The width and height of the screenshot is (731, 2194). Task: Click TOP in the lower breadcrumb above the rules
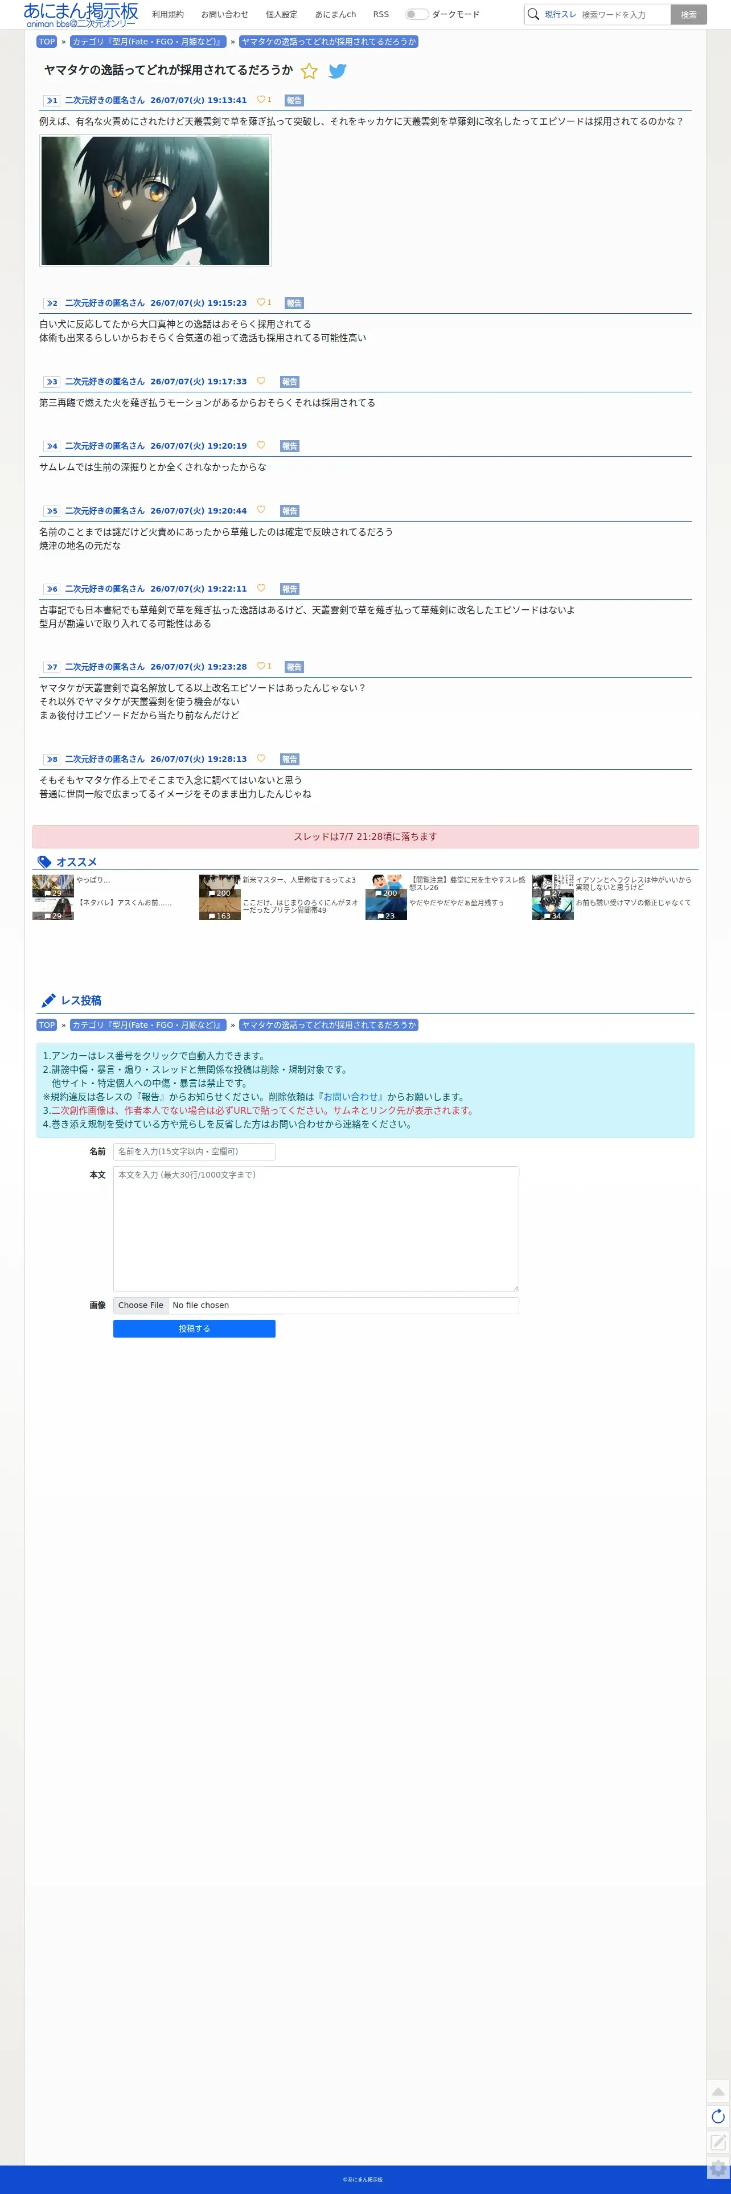click(47, 1026)
